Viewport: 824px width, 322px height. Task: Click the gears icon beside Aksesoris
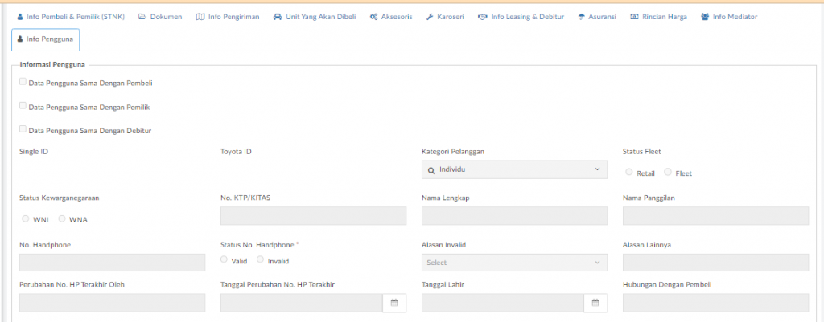373,17
